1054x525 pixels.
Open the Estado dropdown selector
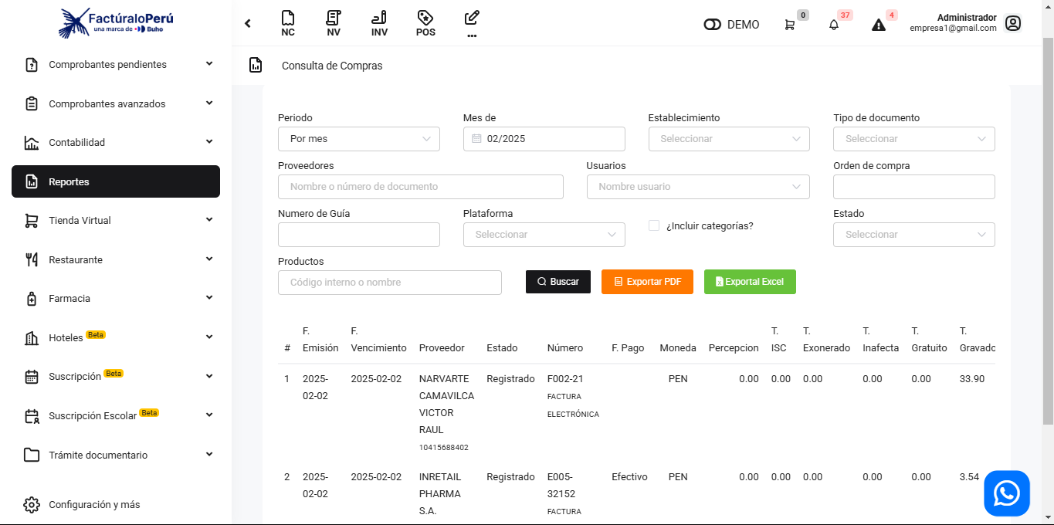point(913,235)
